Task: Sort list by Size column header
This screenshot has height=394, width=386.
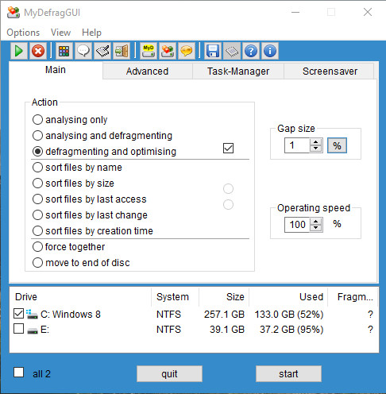Action: [x=224, y=297]
